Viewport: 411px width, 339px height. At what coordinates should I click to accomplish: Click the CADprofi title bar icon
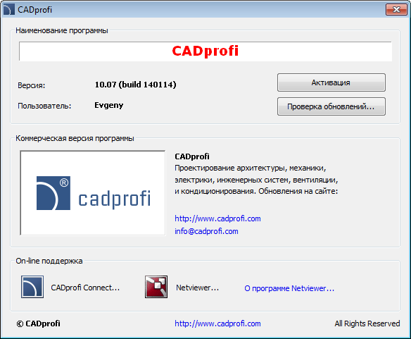[x=8, y=10]
